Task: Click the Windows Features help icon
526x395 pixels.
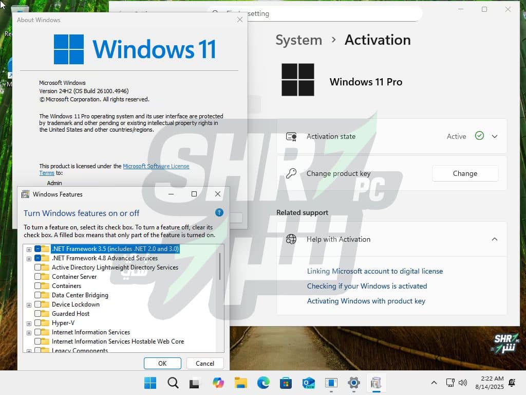Action: pyautogui.click(x=219, y=212)
